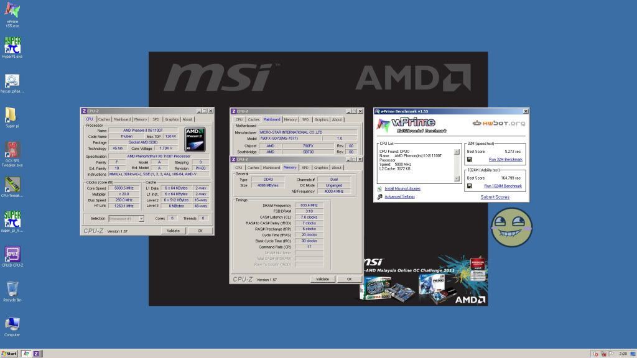Click the save icon beside Run 32M Benchmark
637x358 pixels.
(x=468, y=160)
